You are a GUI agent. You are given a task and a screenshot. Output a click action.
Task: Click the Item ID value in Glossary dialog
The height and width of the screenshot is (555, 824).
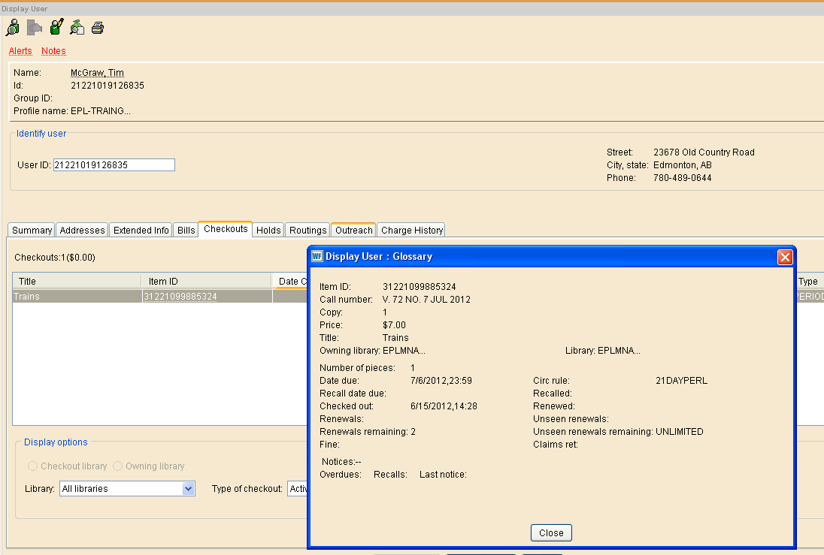point(420,287)
